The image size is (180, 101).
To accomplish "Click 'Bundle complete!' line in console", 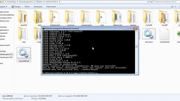I will [79, 66].
